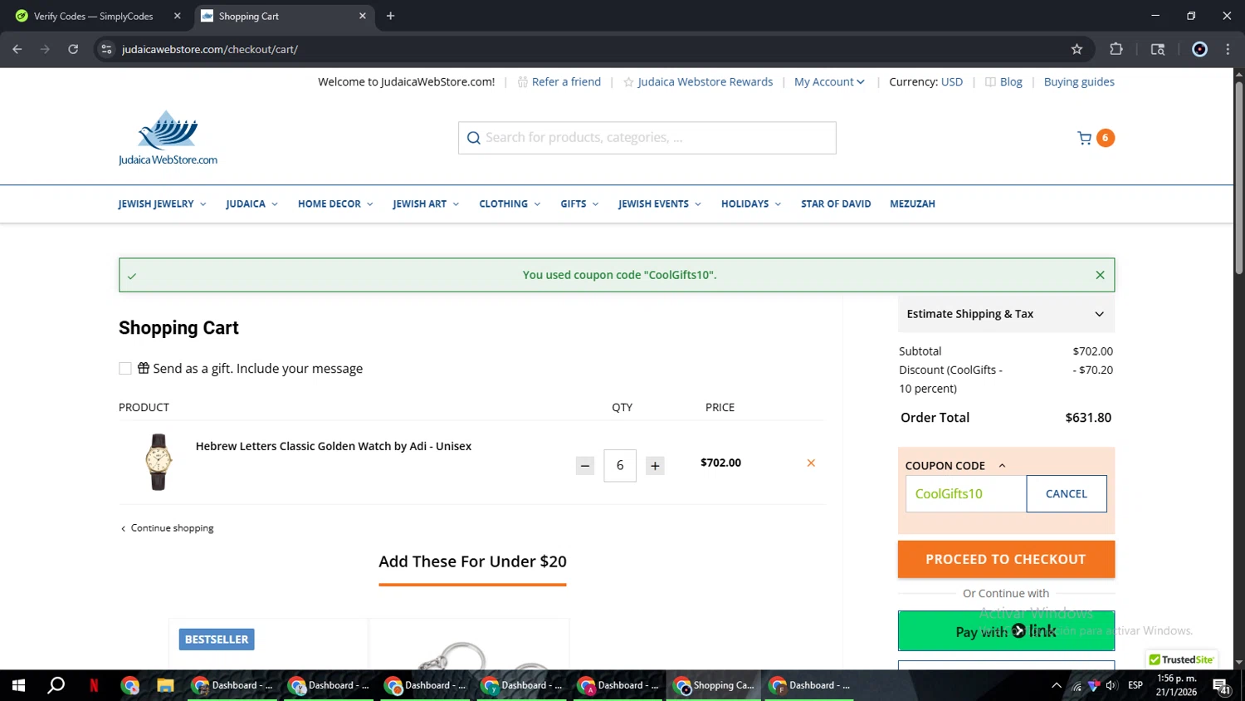Open the Windows Start menu
The width and height of the screenshot is (1245, 701).
point(18,685)
